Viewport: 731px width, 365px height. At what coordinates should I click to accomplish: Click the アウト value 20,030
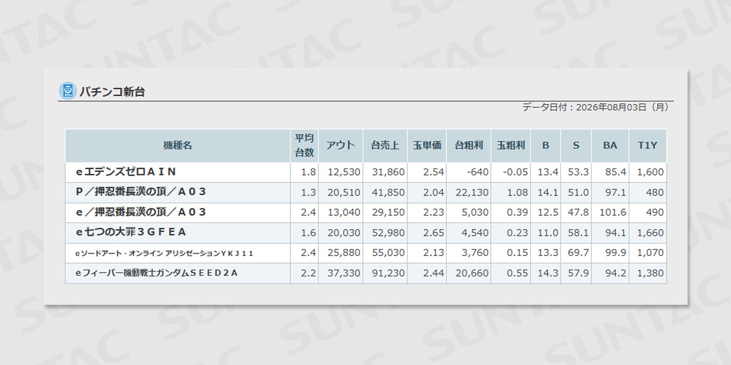[x=344, y=233]
